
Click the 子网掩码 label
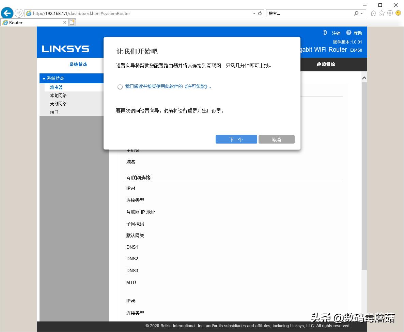135,224
